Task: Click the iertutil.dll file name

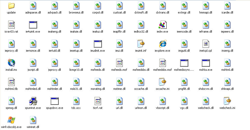Action: [x=55, y=51]
